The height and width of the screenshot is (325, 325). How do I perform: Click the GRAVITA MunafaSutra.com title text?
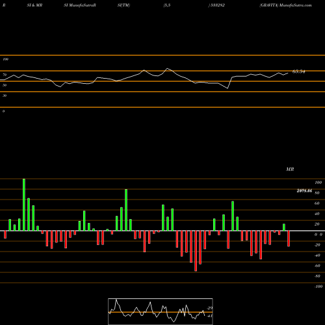point(285,5)
